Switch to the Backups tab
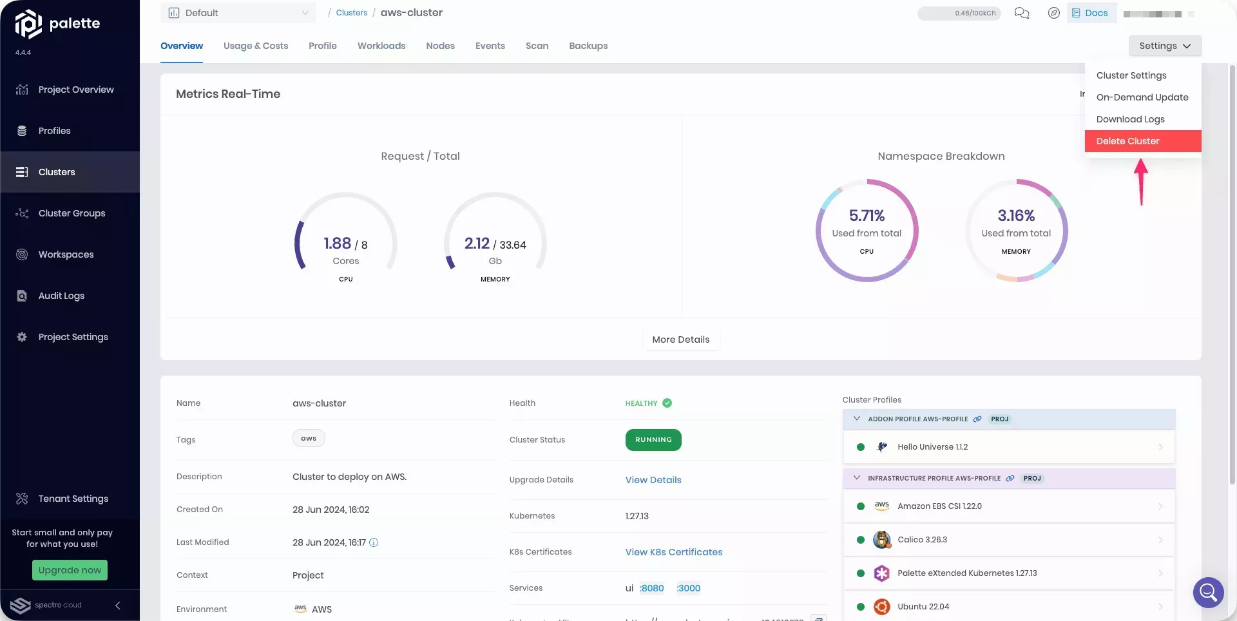 588,46
